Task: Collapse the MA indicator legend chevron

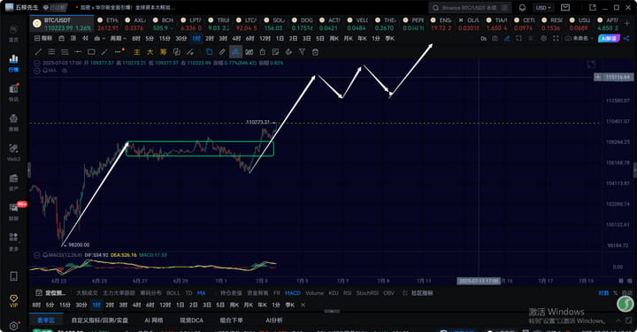Action: 37,71
